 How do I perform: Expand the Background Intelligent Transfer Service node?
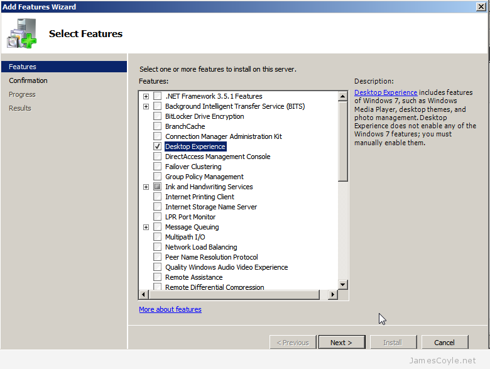tap(146, 106)
